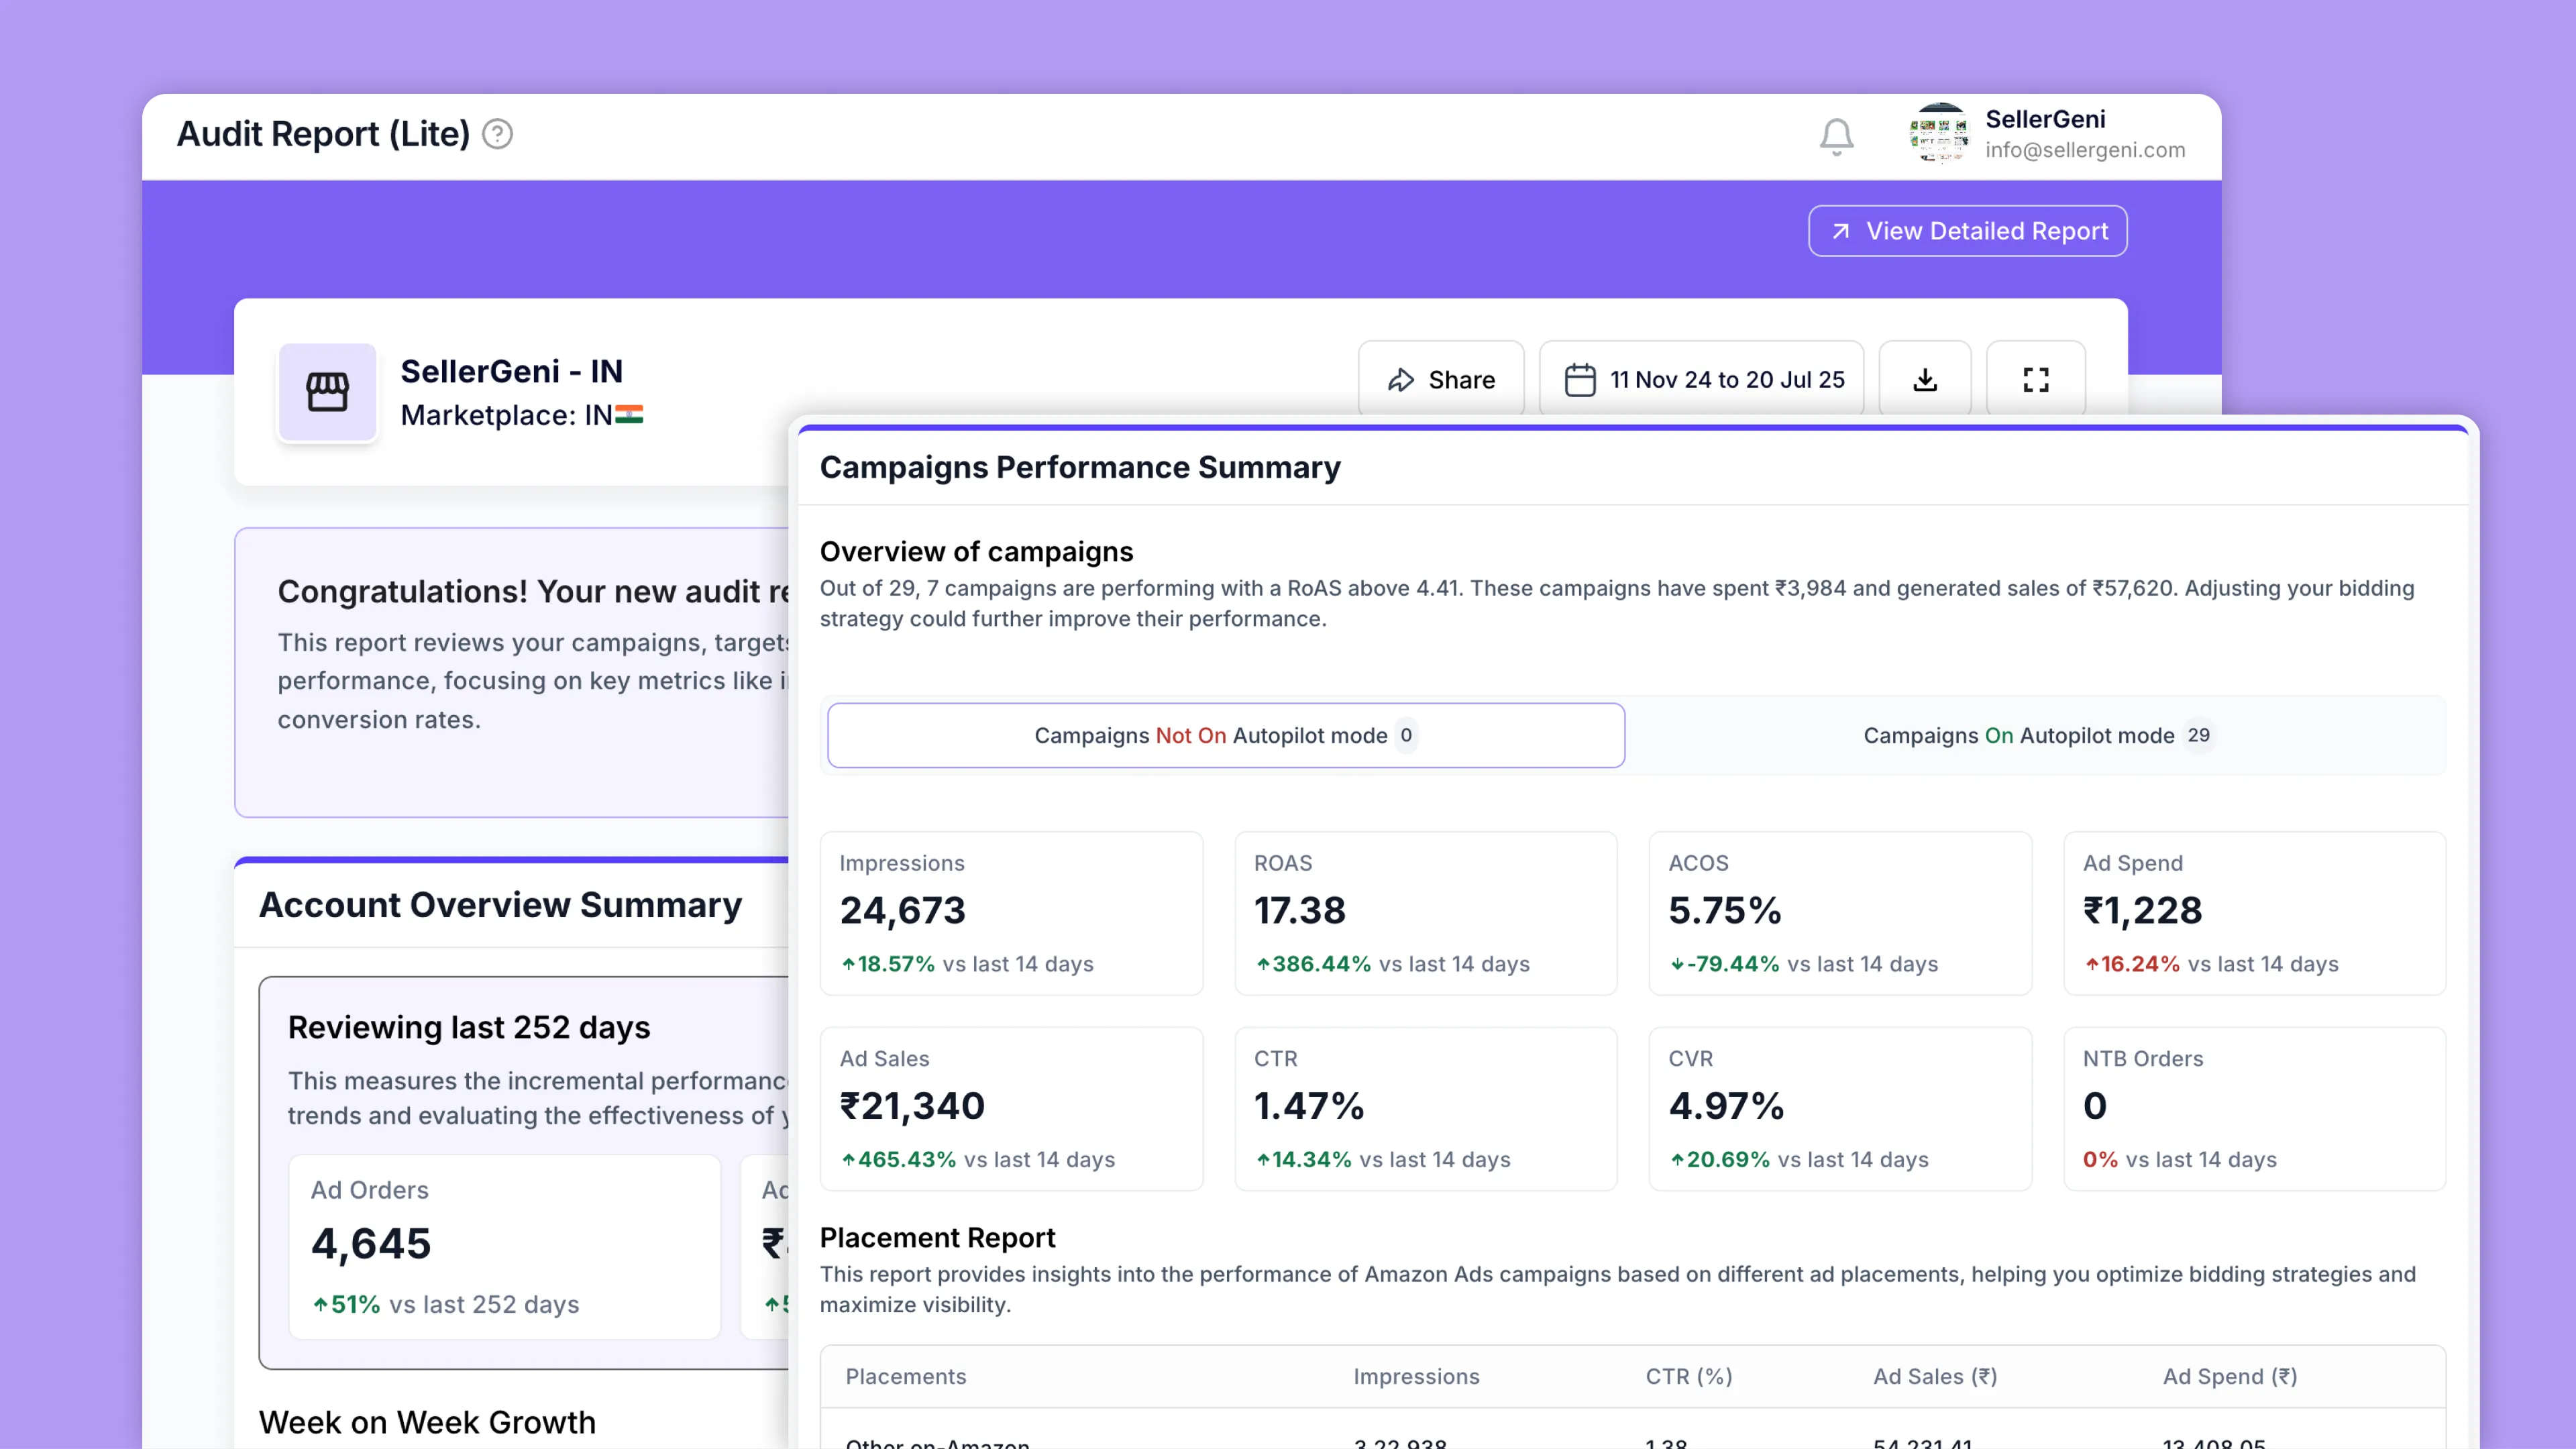Click the 18.57% Impressions change indicator
Viewport: 2576px width, 1449px height.
888,964
